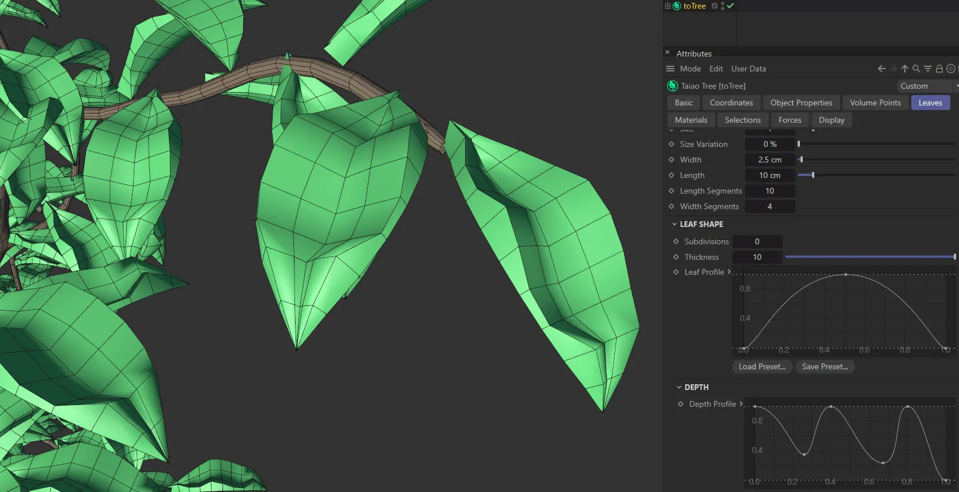Lock the Attributes panel with padlock icon

939,69
